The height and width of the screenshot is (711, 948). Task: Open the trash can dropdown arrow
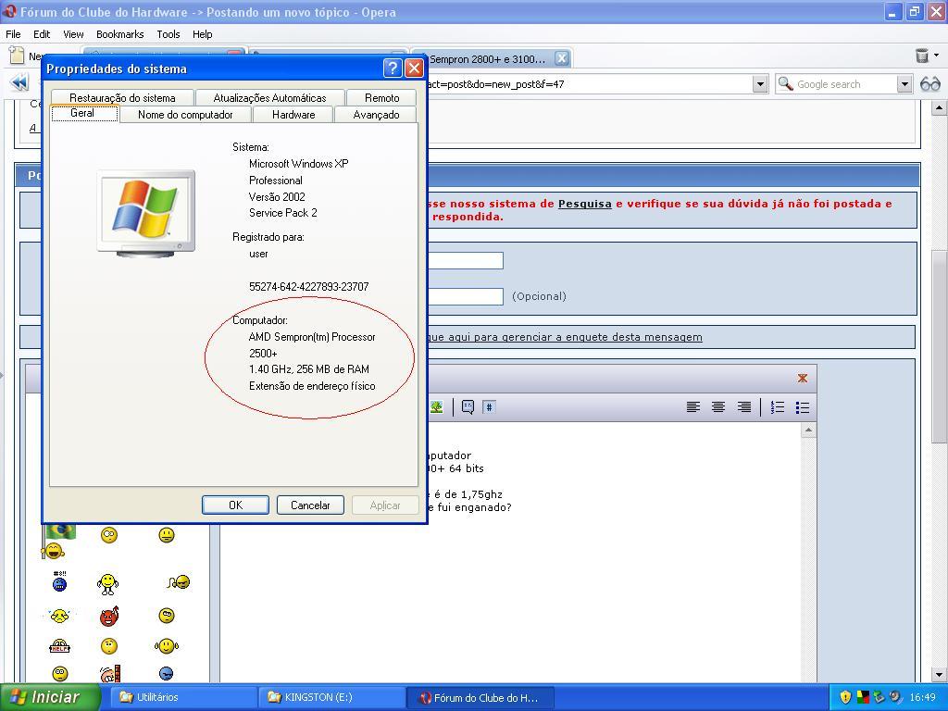(x=937, y=56)
